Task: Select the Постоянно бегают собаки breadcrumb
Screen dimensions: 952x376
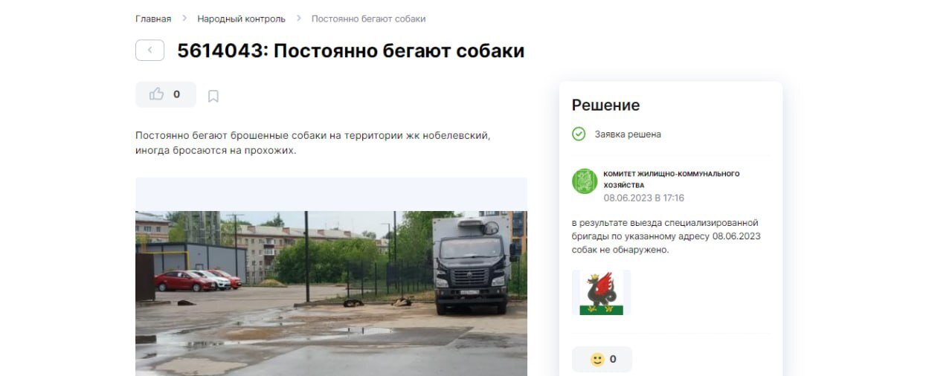Action: click(368, 19)
